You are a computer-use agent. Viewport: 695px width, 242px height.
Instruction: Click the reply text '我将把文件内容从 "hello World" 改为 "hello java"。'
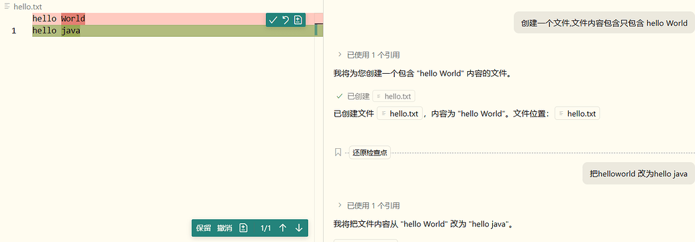pyautogui.click(x=423, y=224)
